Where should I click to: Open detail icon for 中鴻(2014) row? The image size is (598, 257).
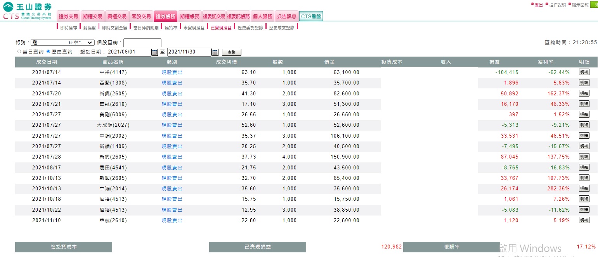click(584, 188)
